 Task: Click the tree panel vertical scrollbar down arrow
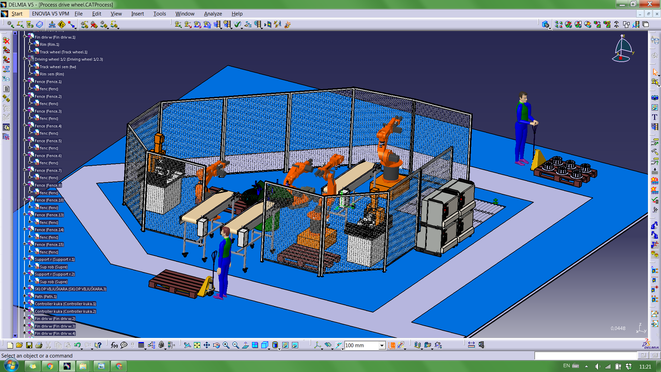tap(15, 335)
